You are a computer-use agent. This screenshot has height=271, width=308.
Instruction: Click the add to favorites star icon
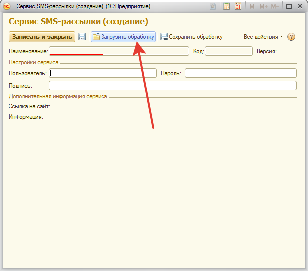tap(213, 6)
